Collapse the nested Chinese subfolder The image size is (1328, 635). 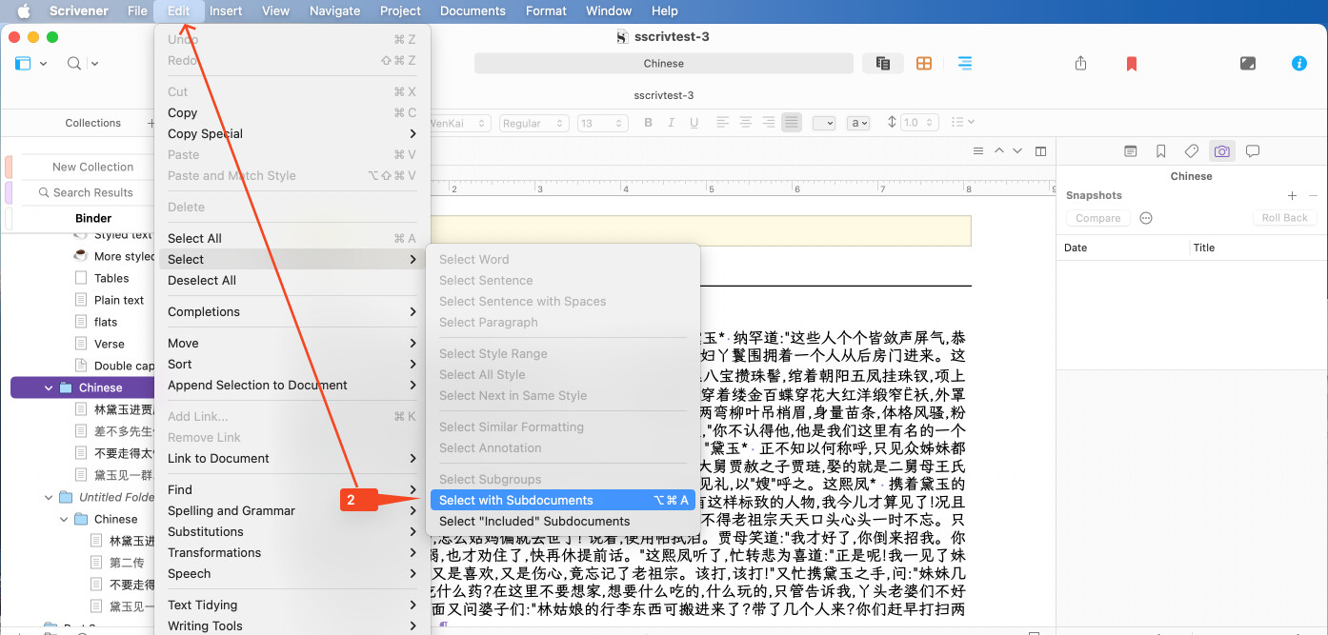[x=64, y=520]
